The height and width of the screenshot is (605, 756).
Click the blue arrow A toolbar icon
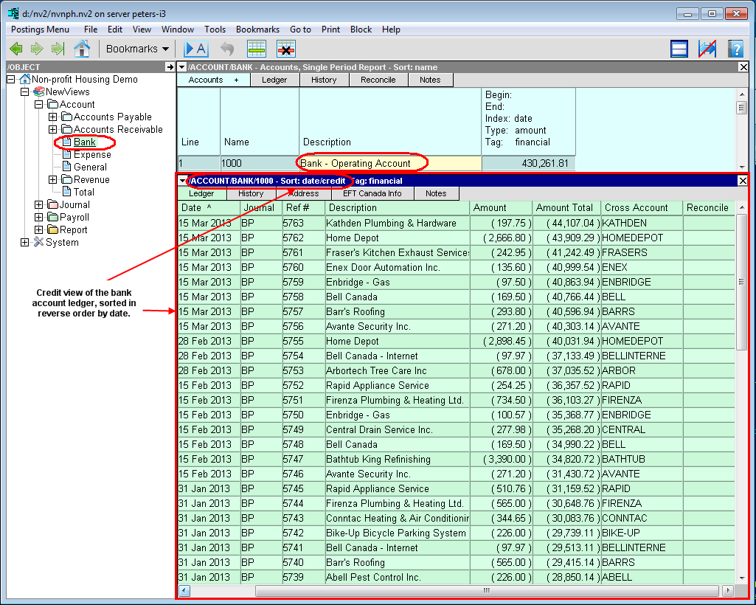[x=195, y=49]
